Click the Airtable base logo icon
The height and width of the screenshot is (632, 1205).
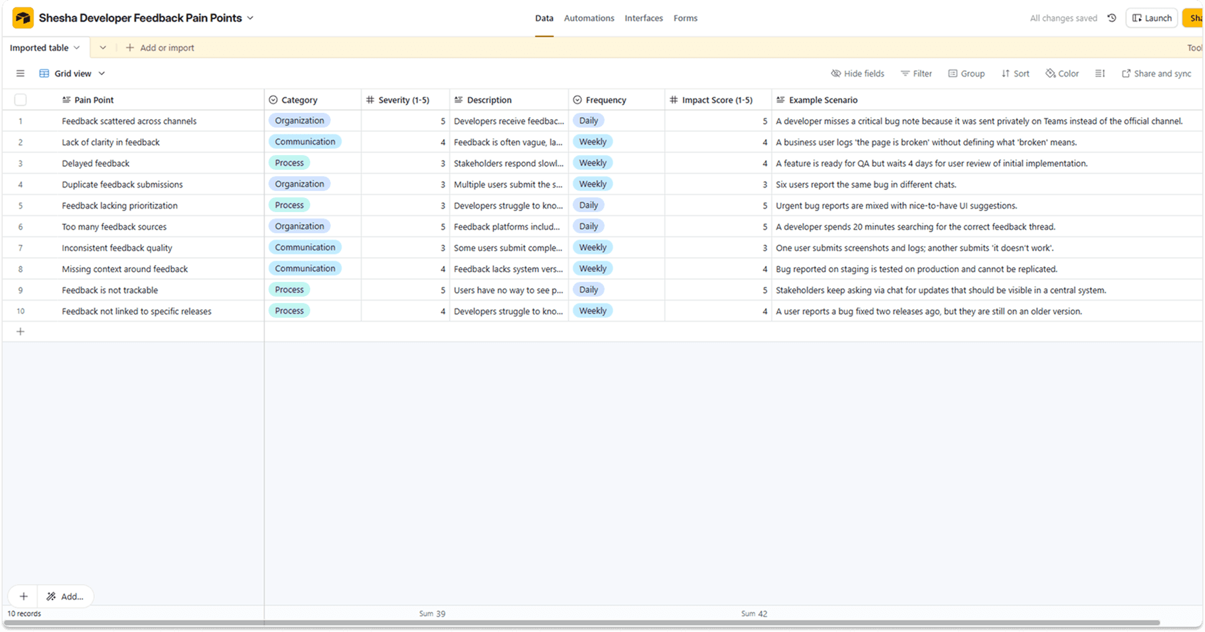(23, 18)
